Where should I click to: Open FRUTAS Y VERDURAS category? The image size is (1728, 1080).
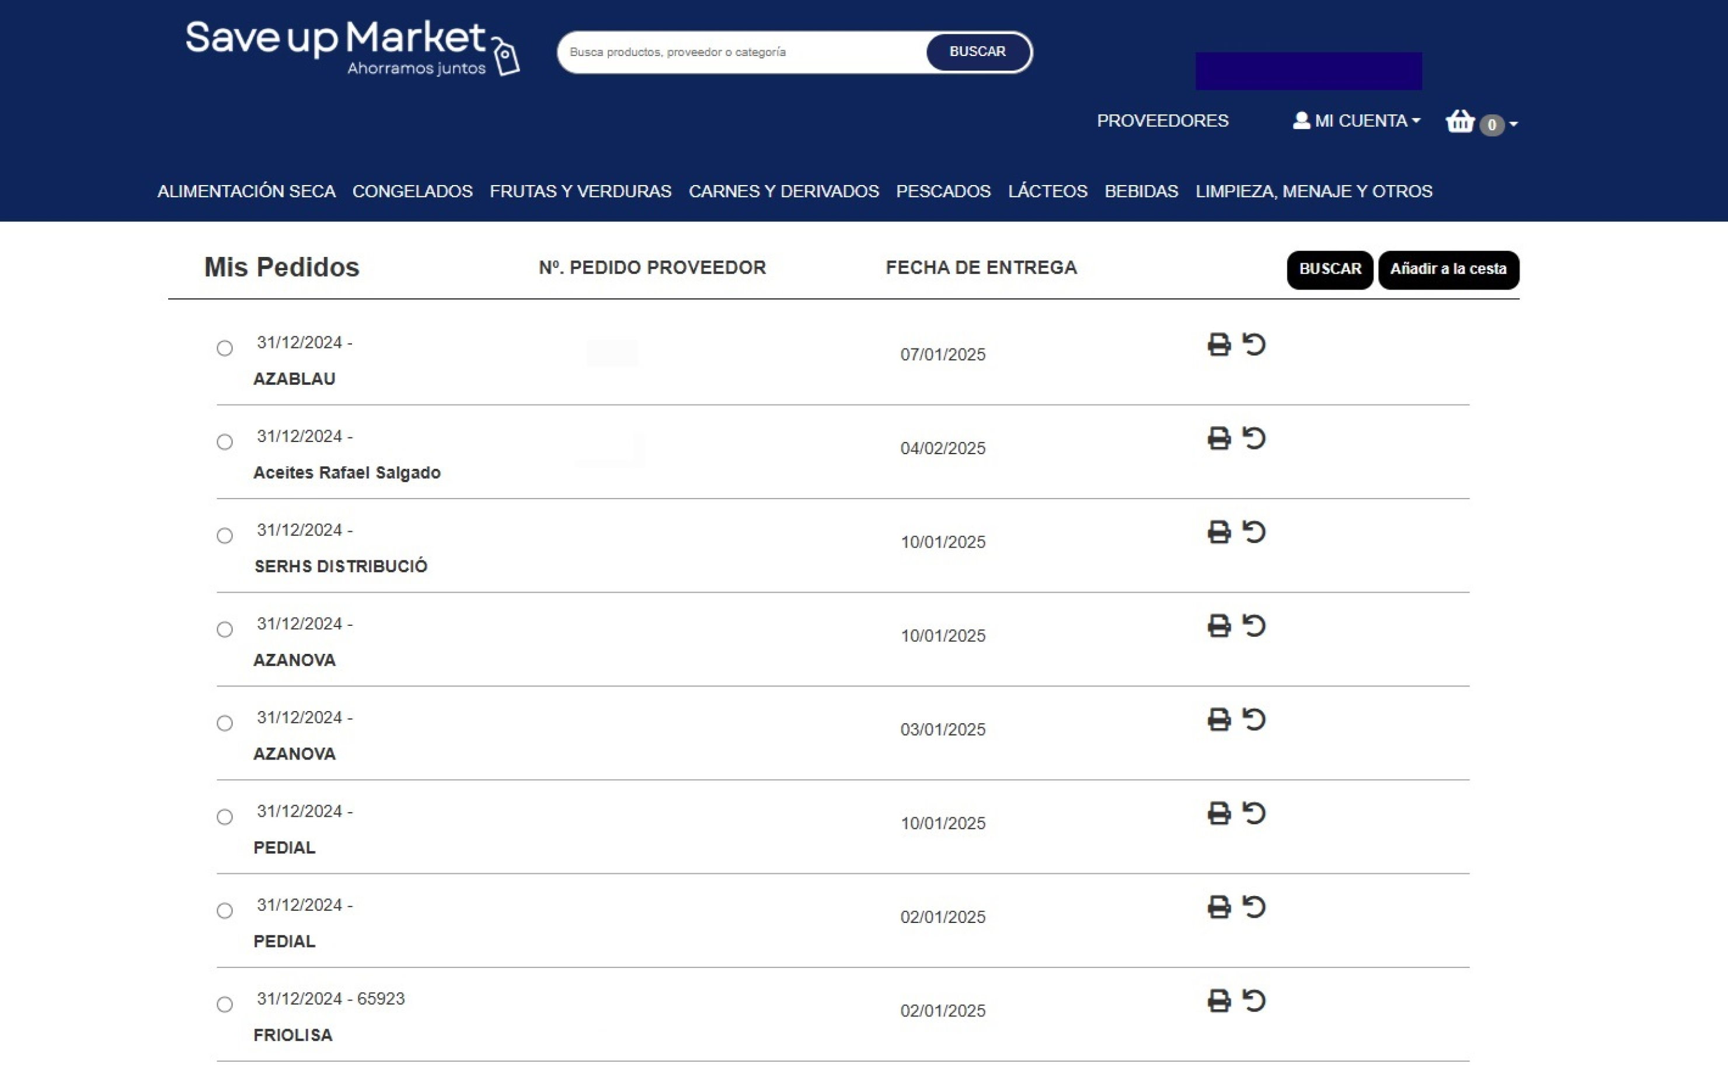[x=580, y=191]
